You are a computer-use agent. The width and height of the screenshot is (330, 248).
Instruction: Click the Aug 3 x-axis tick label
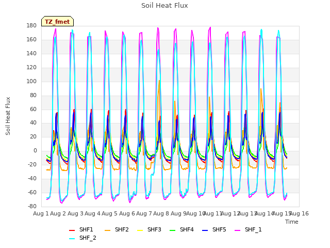(x=75, y=213)
